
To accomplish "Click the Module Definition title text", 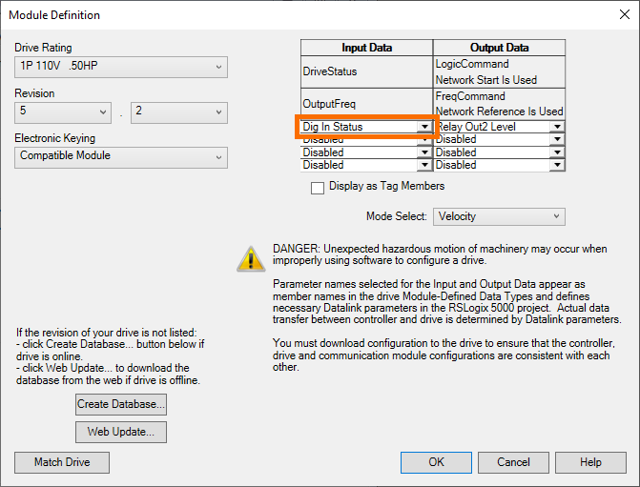I will [x=54, y=15].
